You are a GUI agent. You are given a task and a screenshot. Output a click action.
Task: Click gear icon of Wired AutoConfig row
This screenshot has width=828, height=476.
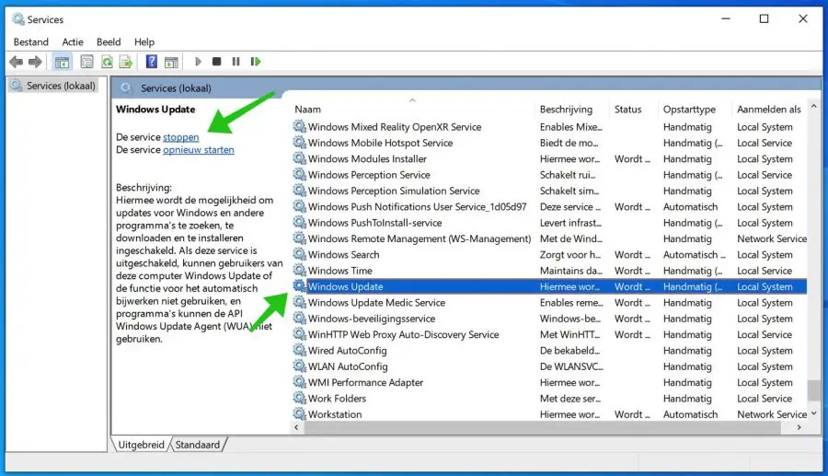coord(299,350)
